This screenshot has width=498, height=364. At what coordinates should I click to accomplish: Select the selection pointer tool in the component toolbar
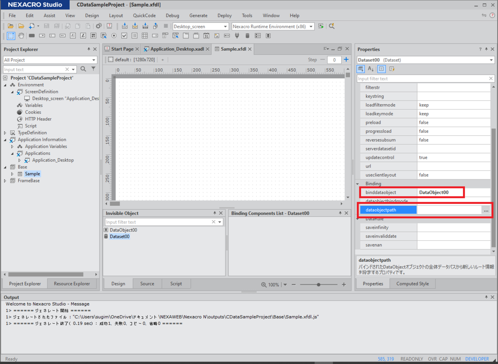tap(11, 36)
